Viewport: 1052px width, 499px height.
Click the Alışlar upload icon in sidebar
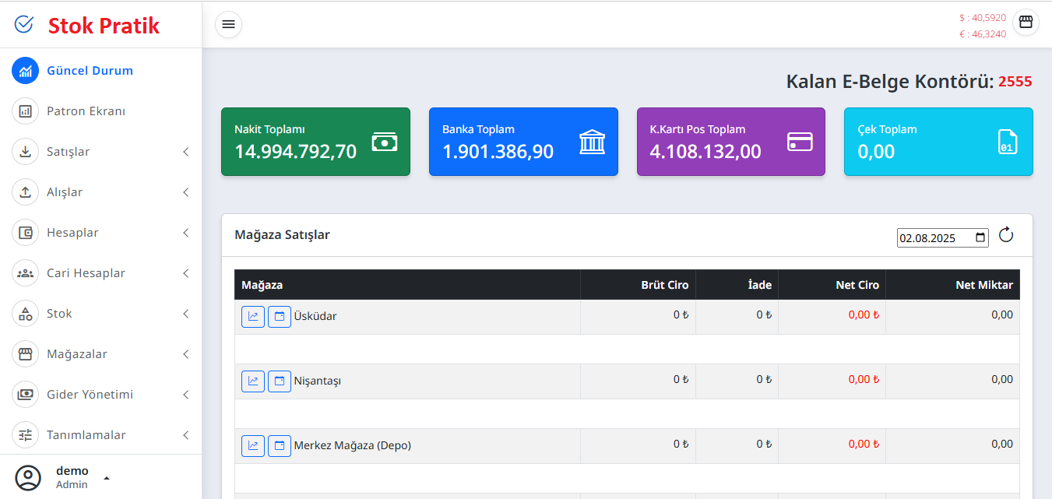25,192
